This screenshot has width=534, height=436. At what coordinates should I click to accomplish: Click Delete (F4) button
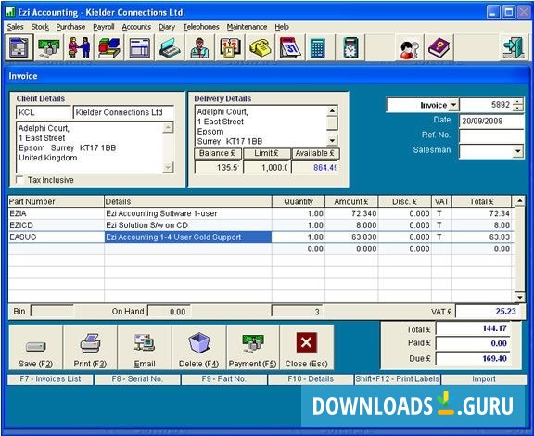click(x=199, y=347)
